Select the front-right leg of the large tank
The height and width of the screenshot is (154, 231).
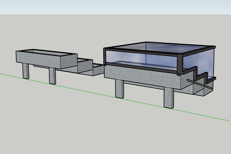169,98
